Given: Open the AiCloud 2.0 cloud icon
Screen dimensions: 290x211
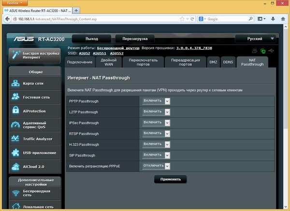Looking at the screenshot, I should 15,167.
